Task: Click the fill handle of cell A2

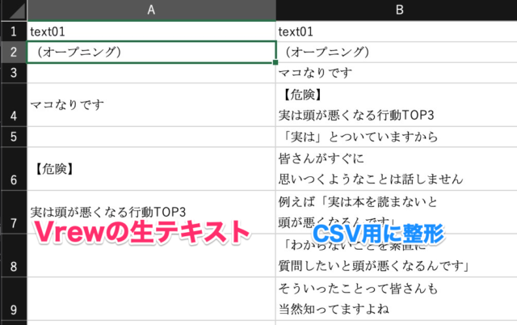Action: (275, 62)
